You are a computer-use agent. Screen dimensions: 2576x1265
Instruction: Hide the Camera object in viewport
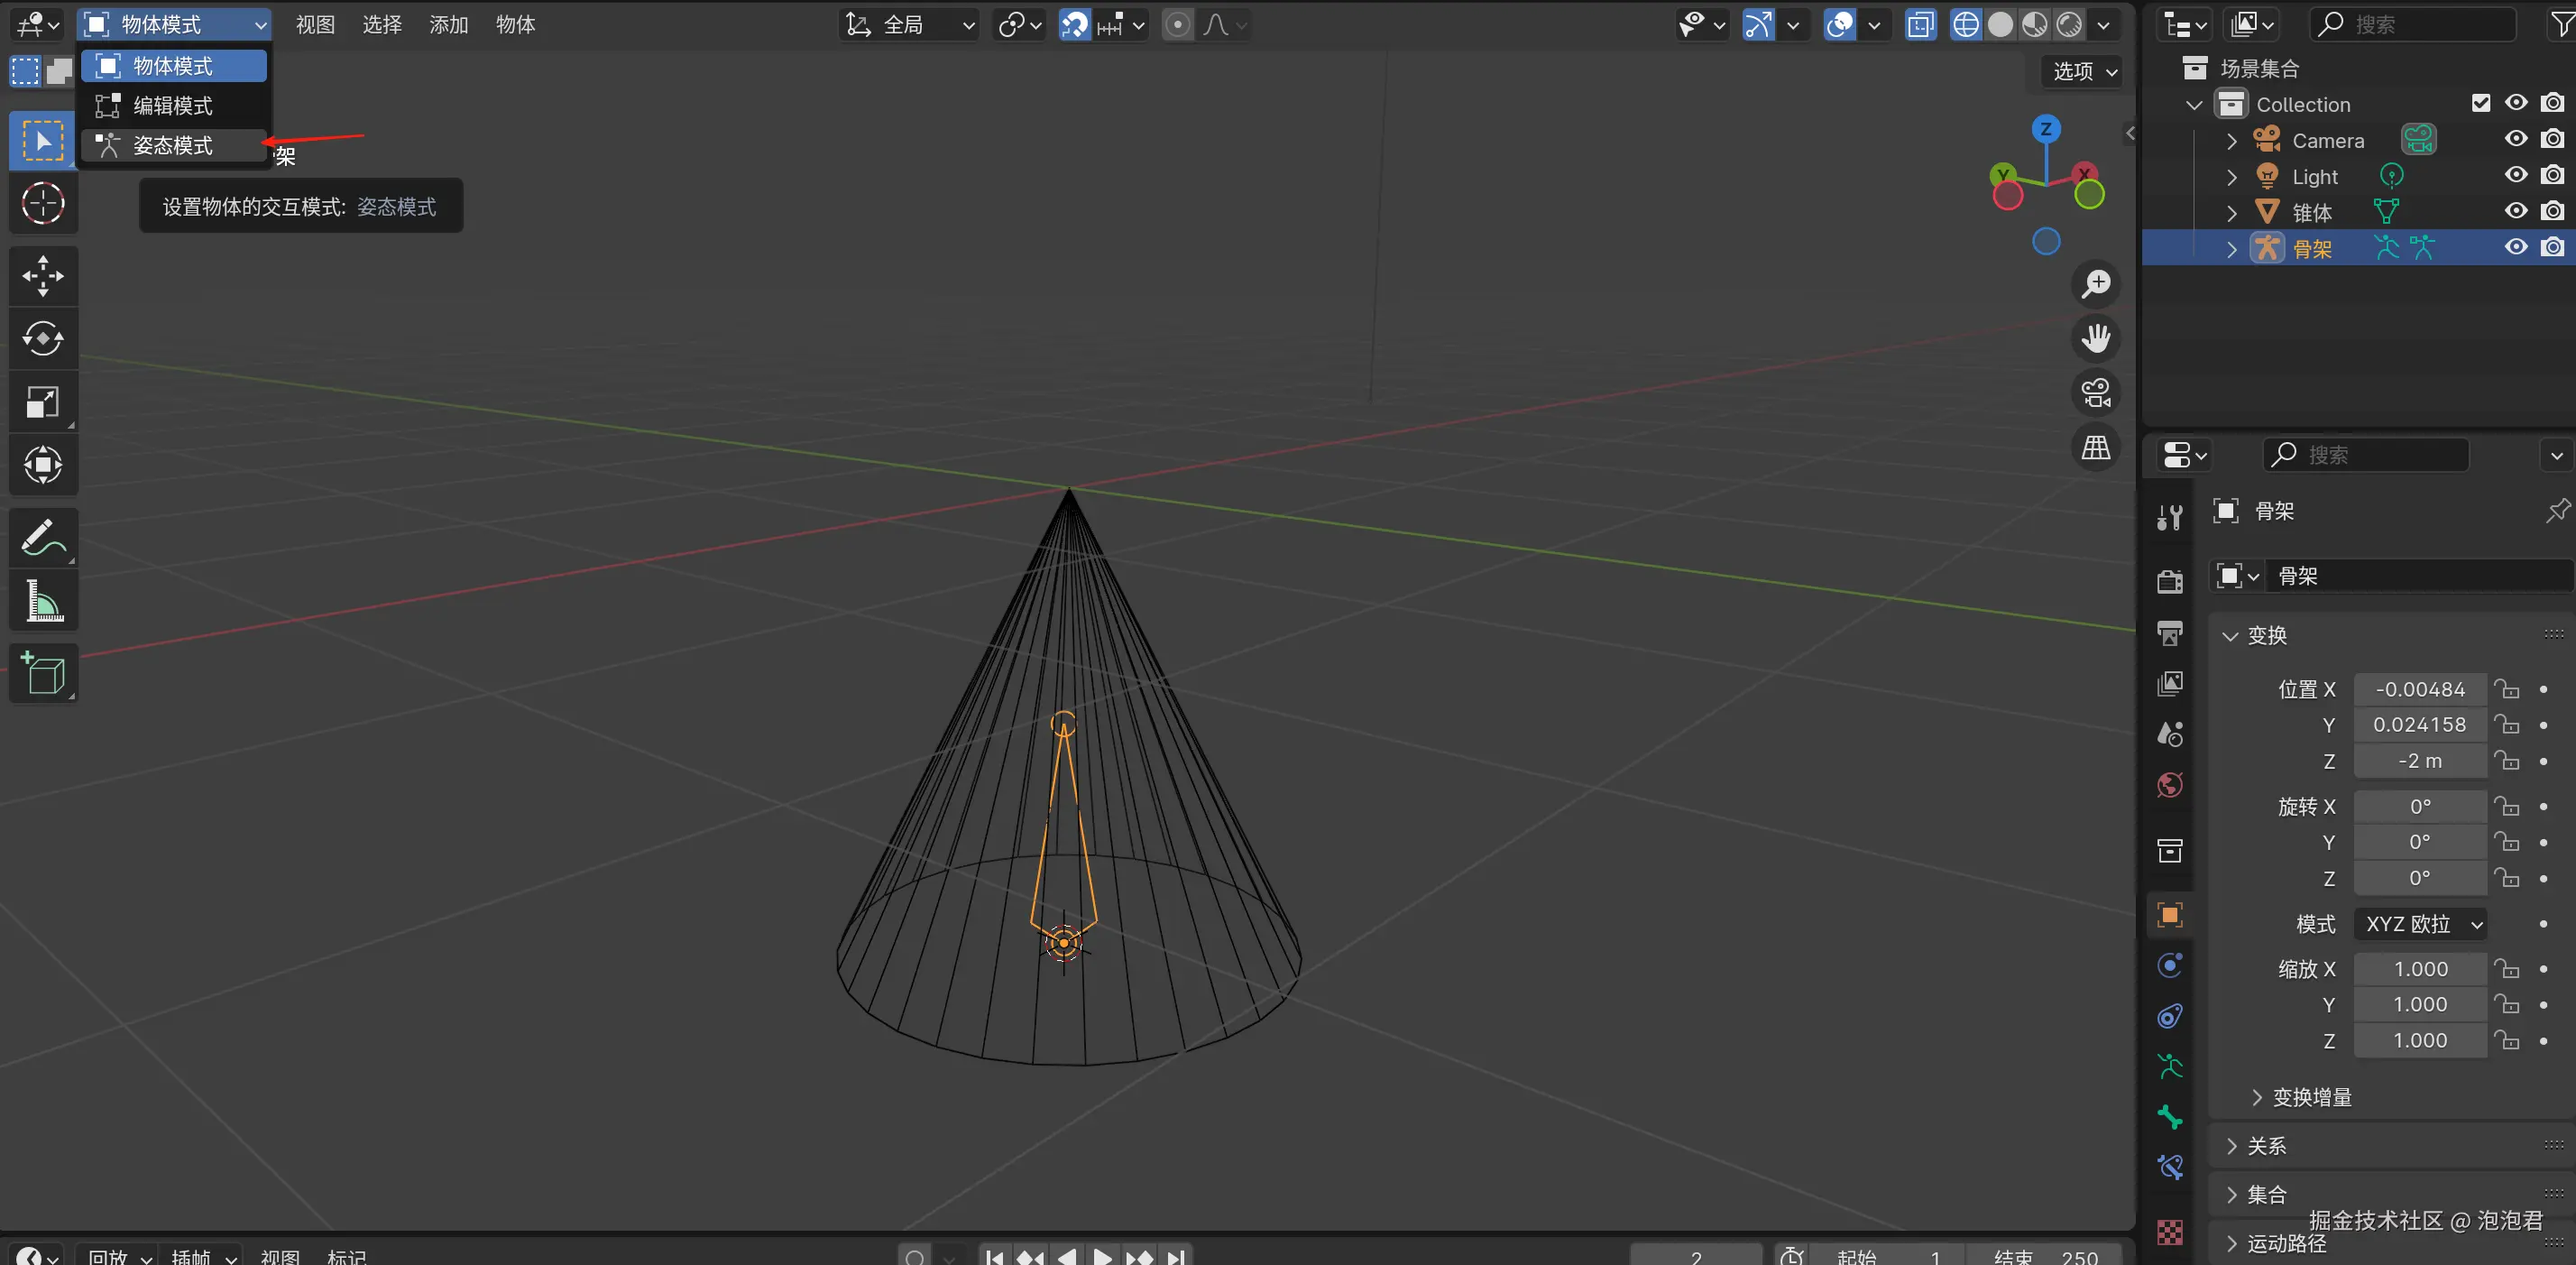tap(2516, 139)
